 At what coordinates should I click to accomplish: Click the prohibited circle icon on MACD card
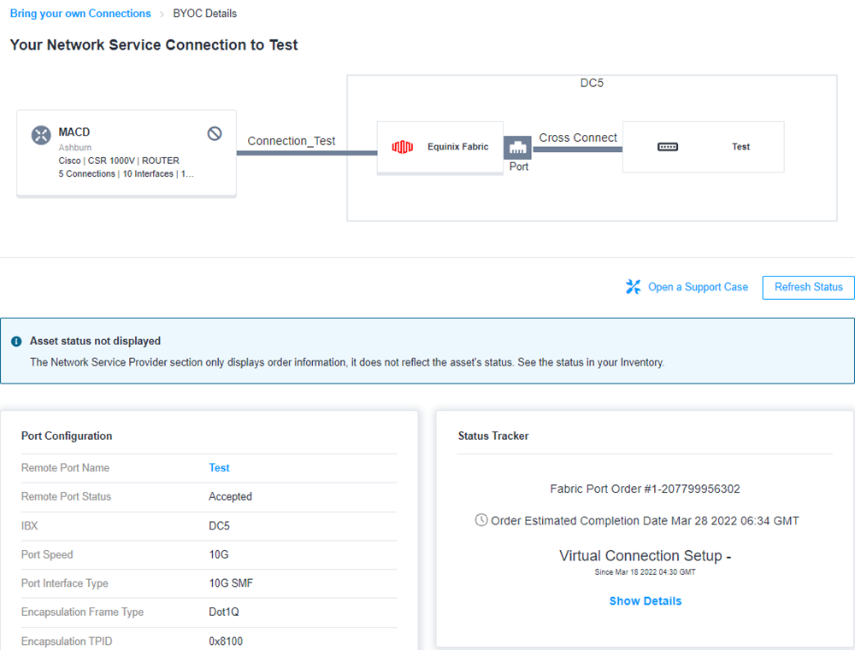coord(215,133)
